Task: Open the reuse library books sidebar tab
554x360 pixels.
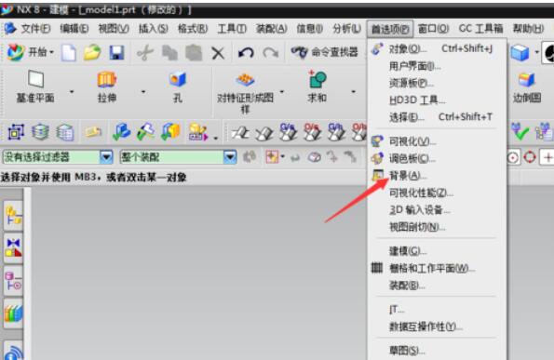Action: [x=13, y=313]
